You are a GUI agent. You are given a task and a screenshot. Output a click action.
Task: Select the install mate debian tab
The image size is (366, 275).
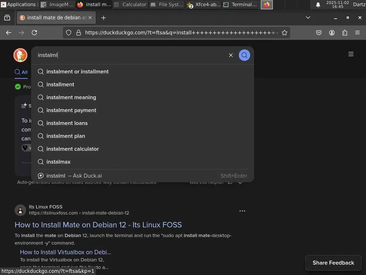56,18
